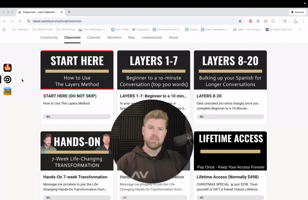This screenshot has height=200, width=308.
Task: Click the LAYERS 1-7: Beginner title
Action: tap(153, 96)
